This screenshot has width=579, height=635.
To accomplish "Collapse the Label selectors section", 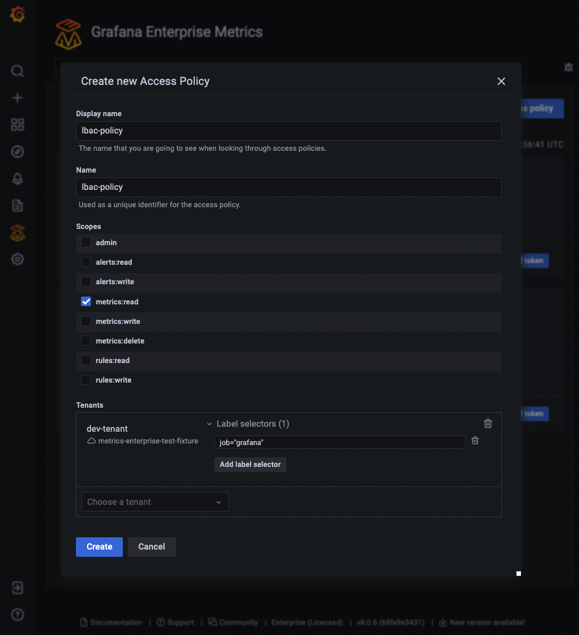I will tap(209, 424).
